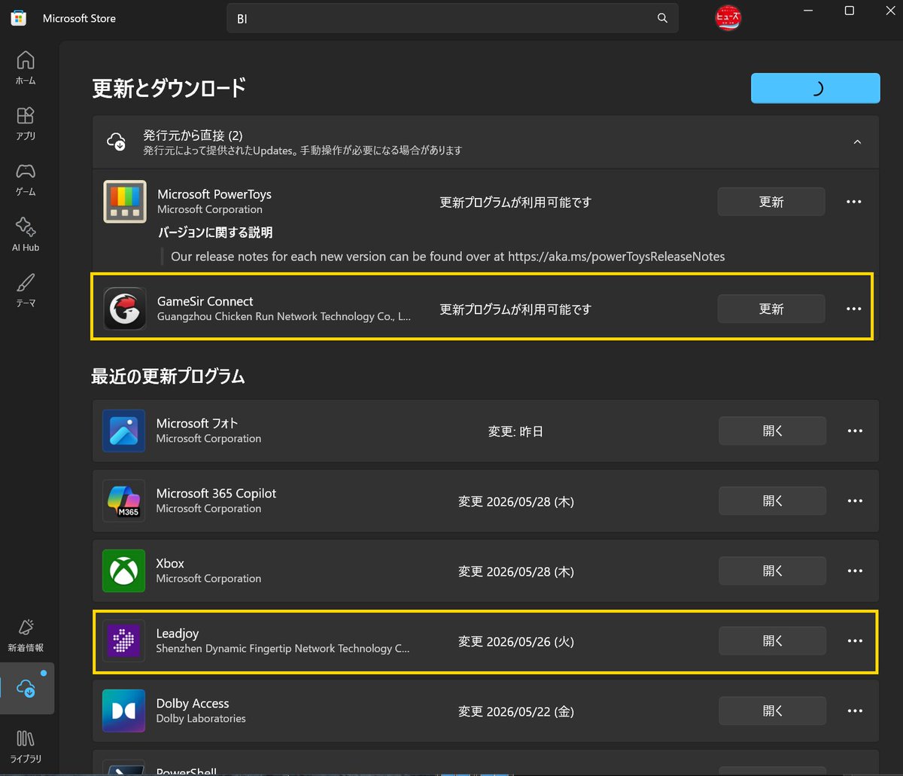Viewport: 903px width, 776px height.
Task: Click the バージョンに関する説明 heading
Action: click(x=215, y=233)
